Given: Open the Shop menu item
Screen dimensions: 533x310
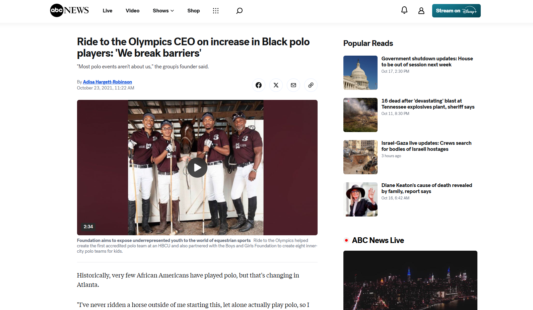Looking at the screenshot, I should (x=193, y=11).
